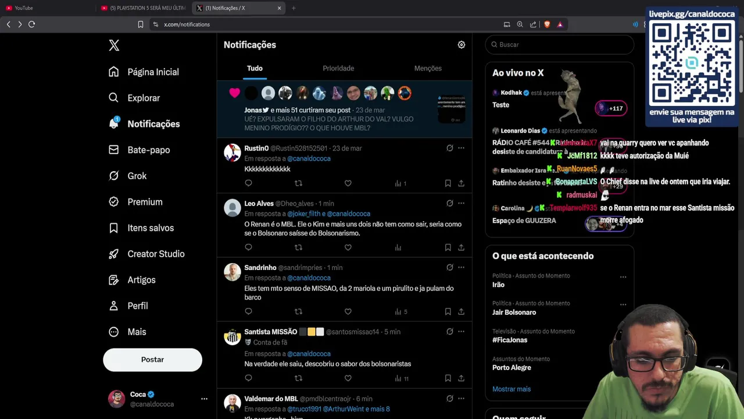Repost Santista MISSÃO's post
The height and width of the screenshot is (419, 744).
point(298,378)
